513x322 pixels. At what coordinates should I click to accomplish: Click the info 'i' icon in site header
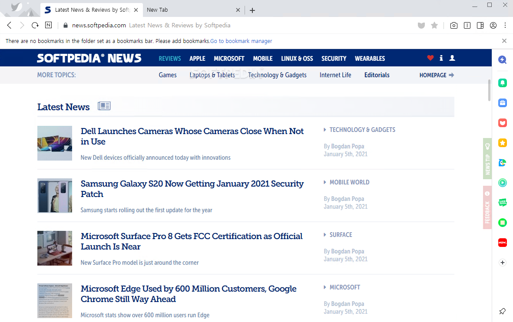coord(441,58)
